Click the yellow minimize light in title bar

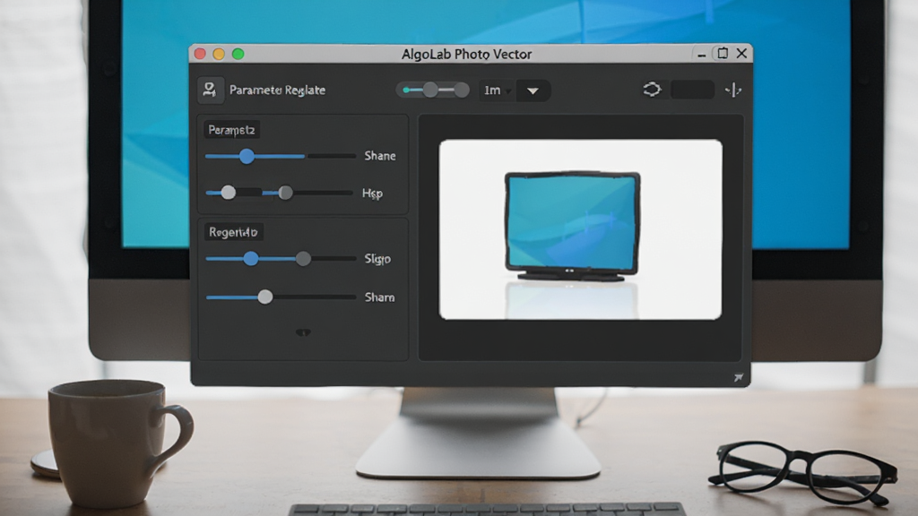point(219,54)
